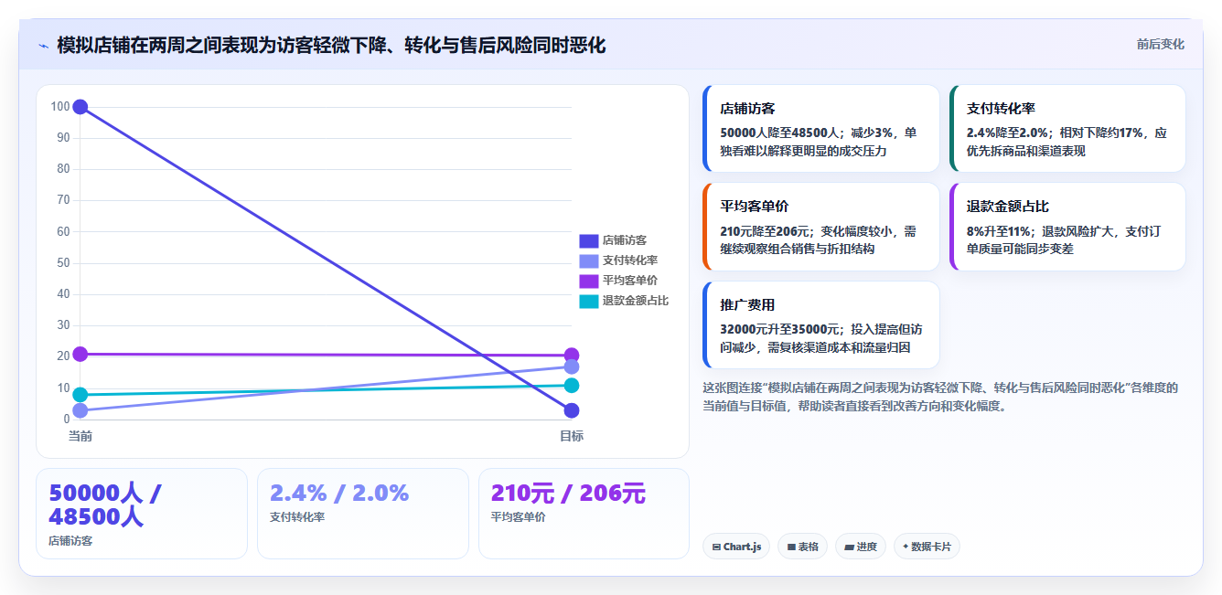Click 店铺访客 data point at 当前

coord(80,107)
